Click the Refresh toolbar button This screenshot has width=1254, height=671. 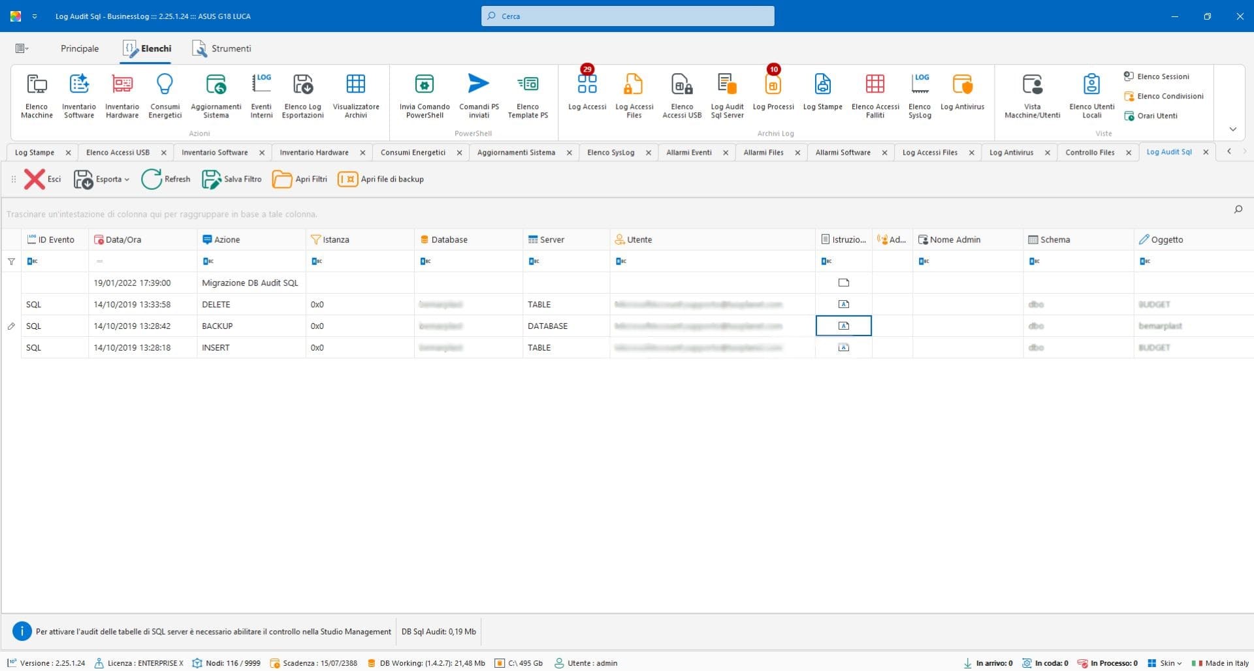click(166, 179)
